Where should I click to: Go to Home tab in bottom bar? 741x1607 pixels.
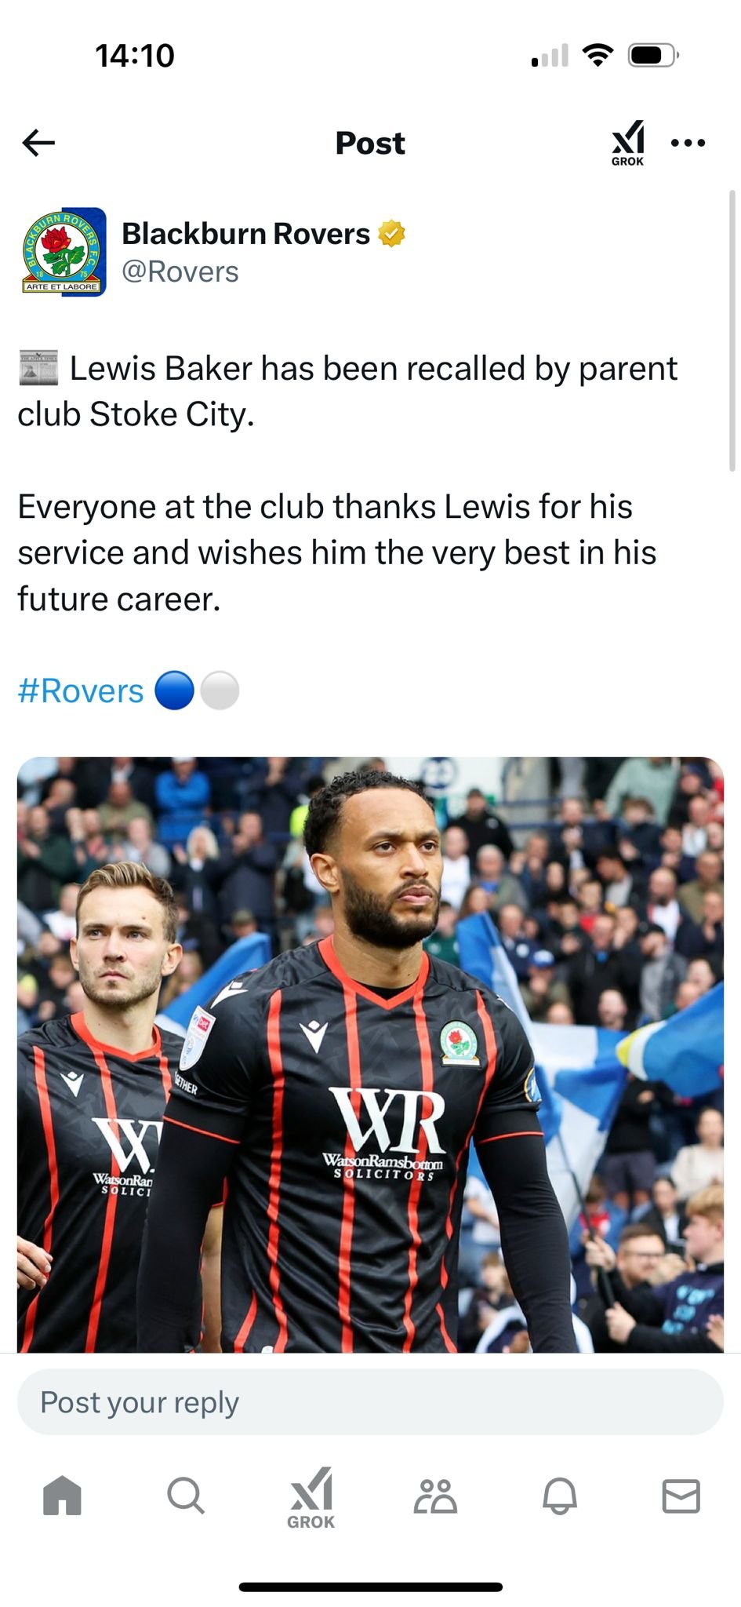pyautogui.click(x=62, y=1495)
